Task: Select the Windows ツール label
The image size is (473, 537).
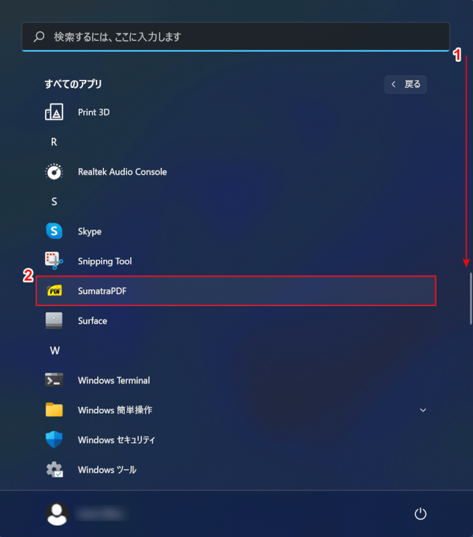Action: [x=107, y=470]
